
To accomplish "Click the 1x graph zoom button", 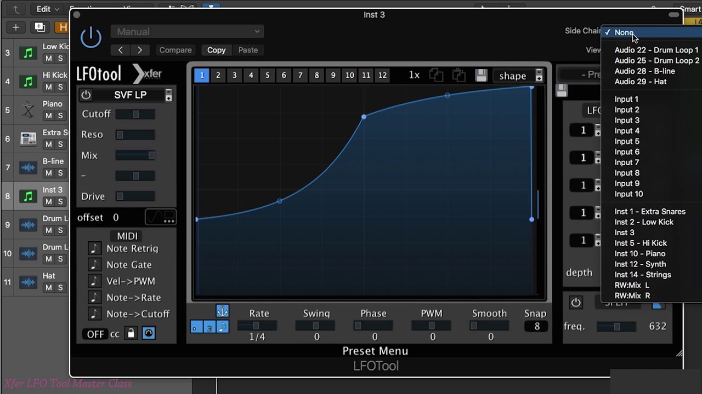I will pos(414,76).
